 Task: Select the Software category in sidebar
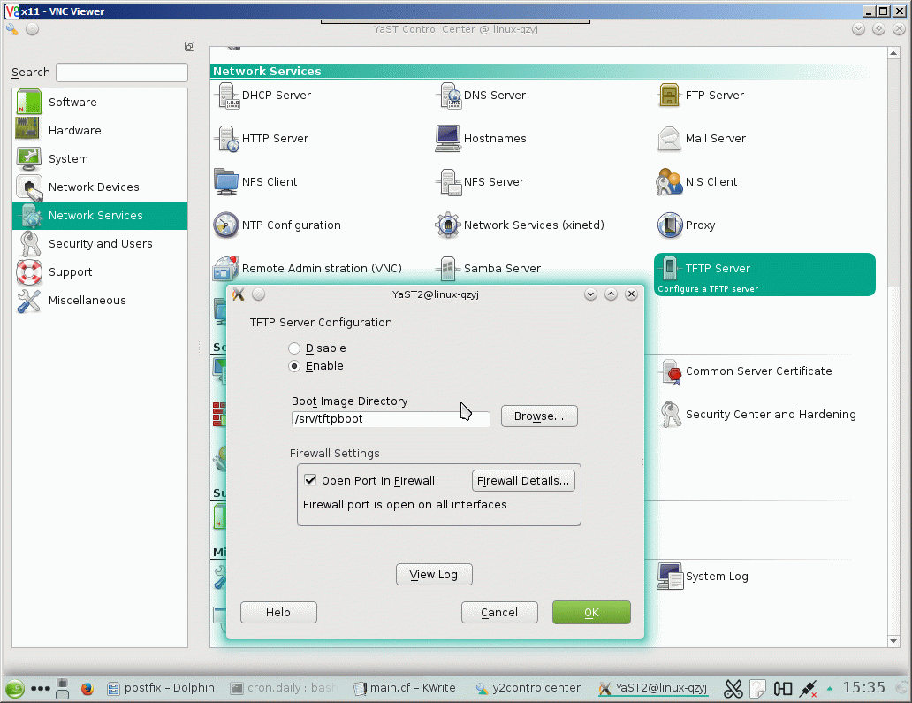[x=100, y=102]
